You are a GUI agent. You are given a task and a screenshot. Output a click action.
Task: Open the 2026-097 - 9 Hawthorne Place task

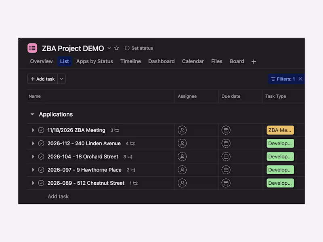click(84, 170)
